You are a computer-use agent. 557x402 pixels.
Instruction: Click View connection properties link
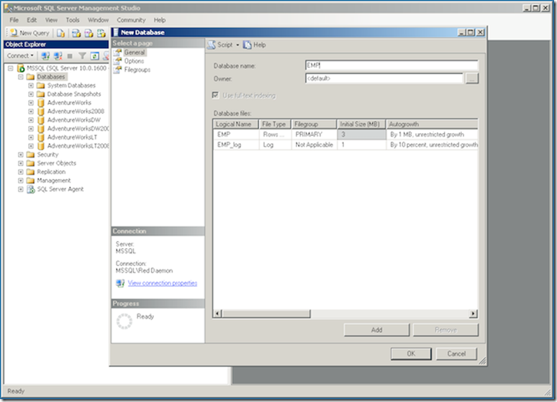[x=163, y=283]
